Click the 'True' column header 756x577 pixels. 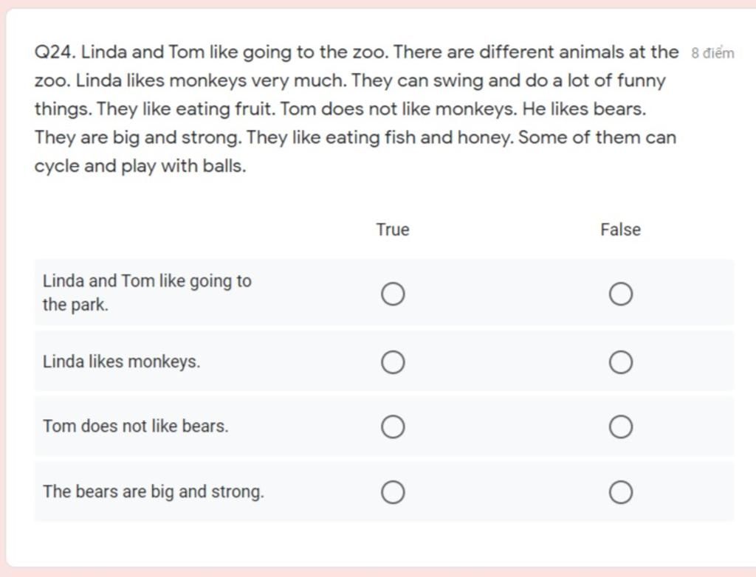pyautogui.click(x=393, y=229)
